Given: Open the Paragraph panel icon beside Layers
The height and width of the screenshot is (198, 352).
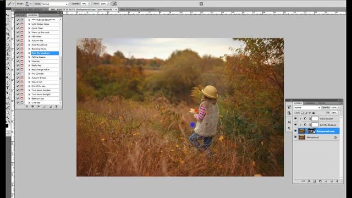Looking at the screenshot, I should [x=289, y=128].
